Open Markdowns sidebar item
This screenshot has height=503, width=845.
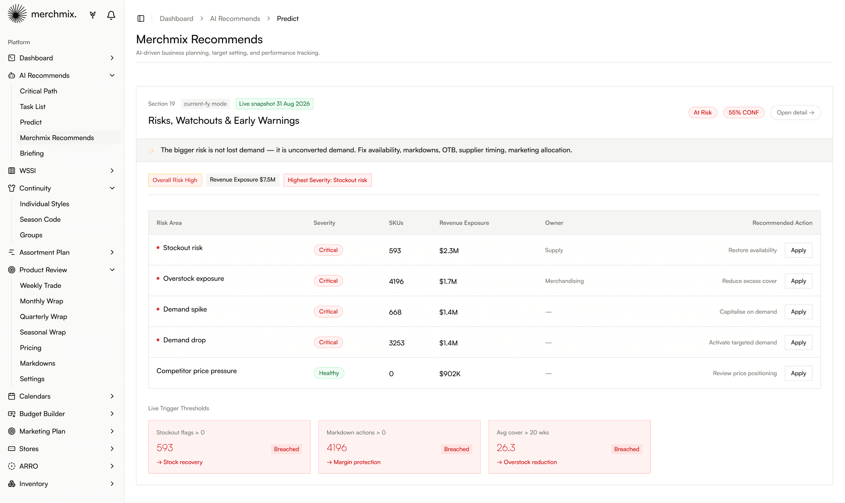[68, 363]
